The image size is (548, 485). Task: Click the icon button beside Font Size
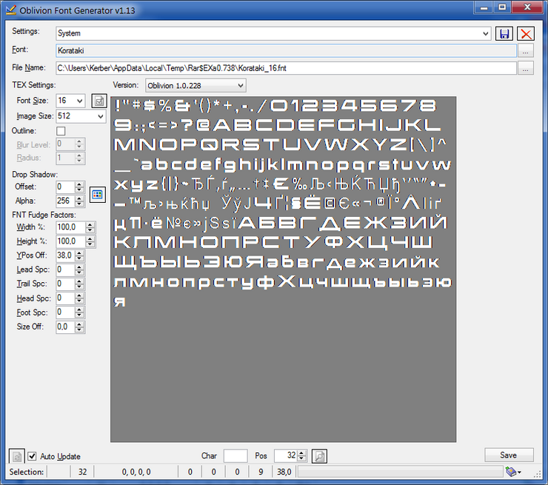(98, 101)
